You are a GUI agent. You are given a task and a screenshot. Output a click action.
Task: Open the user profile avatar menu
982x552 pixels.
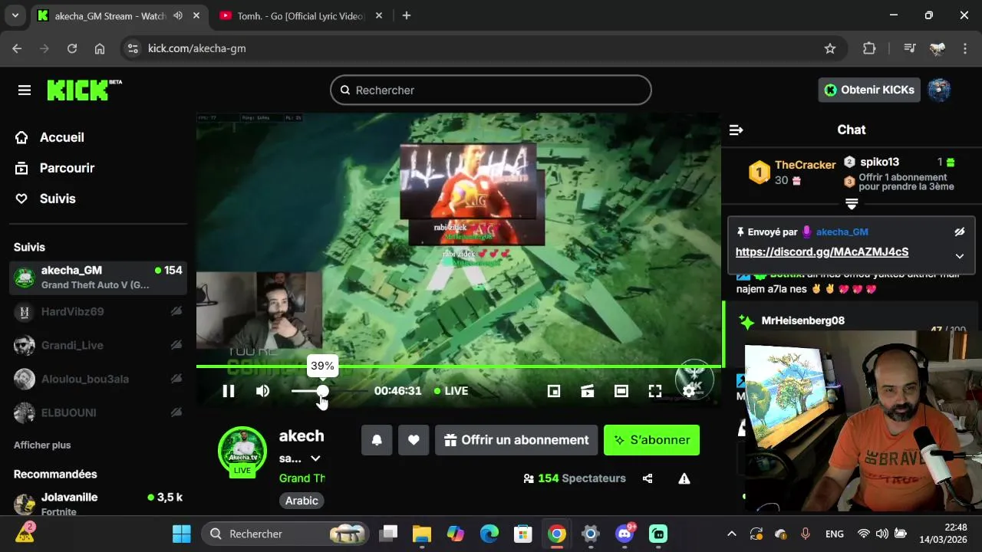click(x=939, y=90)
